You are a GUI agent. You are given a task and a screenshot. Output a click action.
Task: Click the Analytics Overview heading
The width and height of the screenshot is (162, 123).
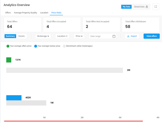(17, 5)
